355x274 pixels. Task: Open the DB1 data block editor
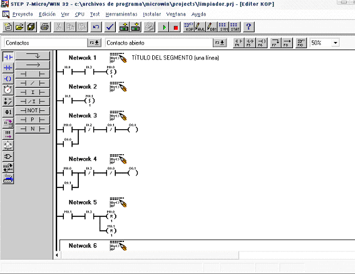(212, 27)
